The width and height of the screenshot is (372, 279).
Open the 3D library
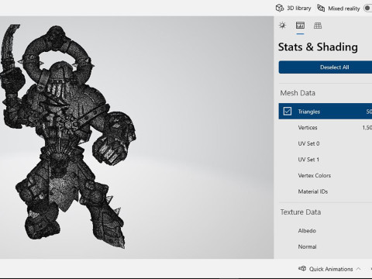(293, 9)
